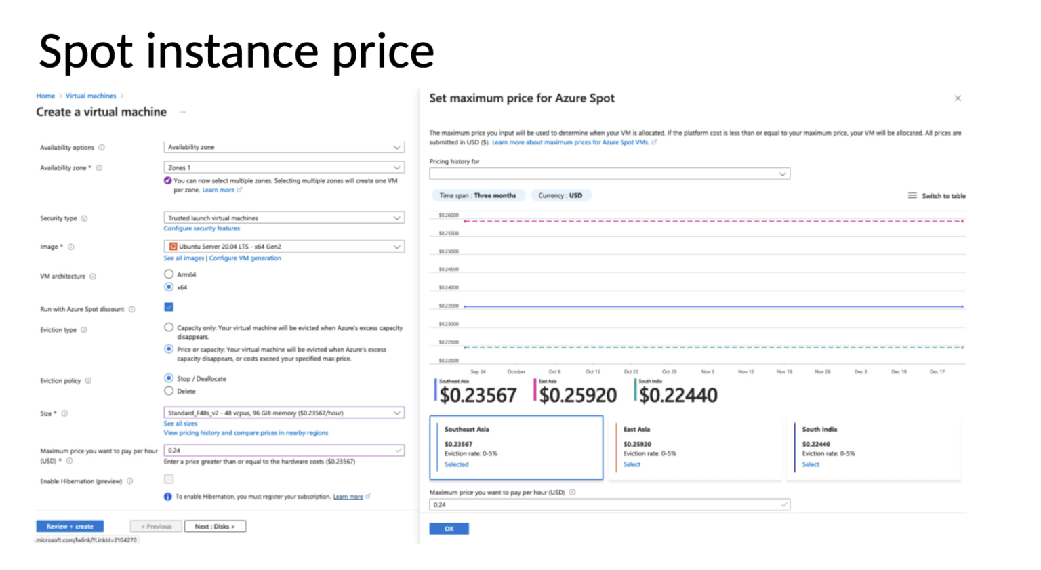Click Next : Disks button
The width and height of the screenshot is (1041, 570).
[215, 527]
